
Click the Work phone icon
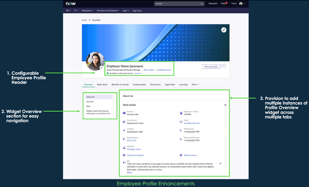(x=181, y=130)
